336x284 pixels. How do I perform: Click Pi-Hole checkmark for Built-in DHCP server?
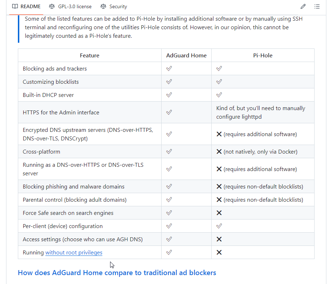tap(219, 95)
